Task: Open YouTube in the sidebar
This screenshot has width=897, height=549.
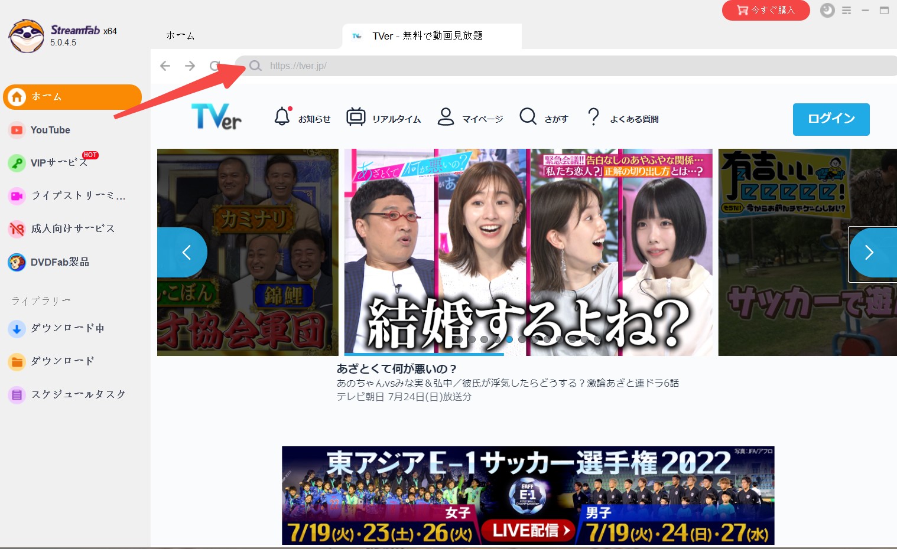Action: 50,130
